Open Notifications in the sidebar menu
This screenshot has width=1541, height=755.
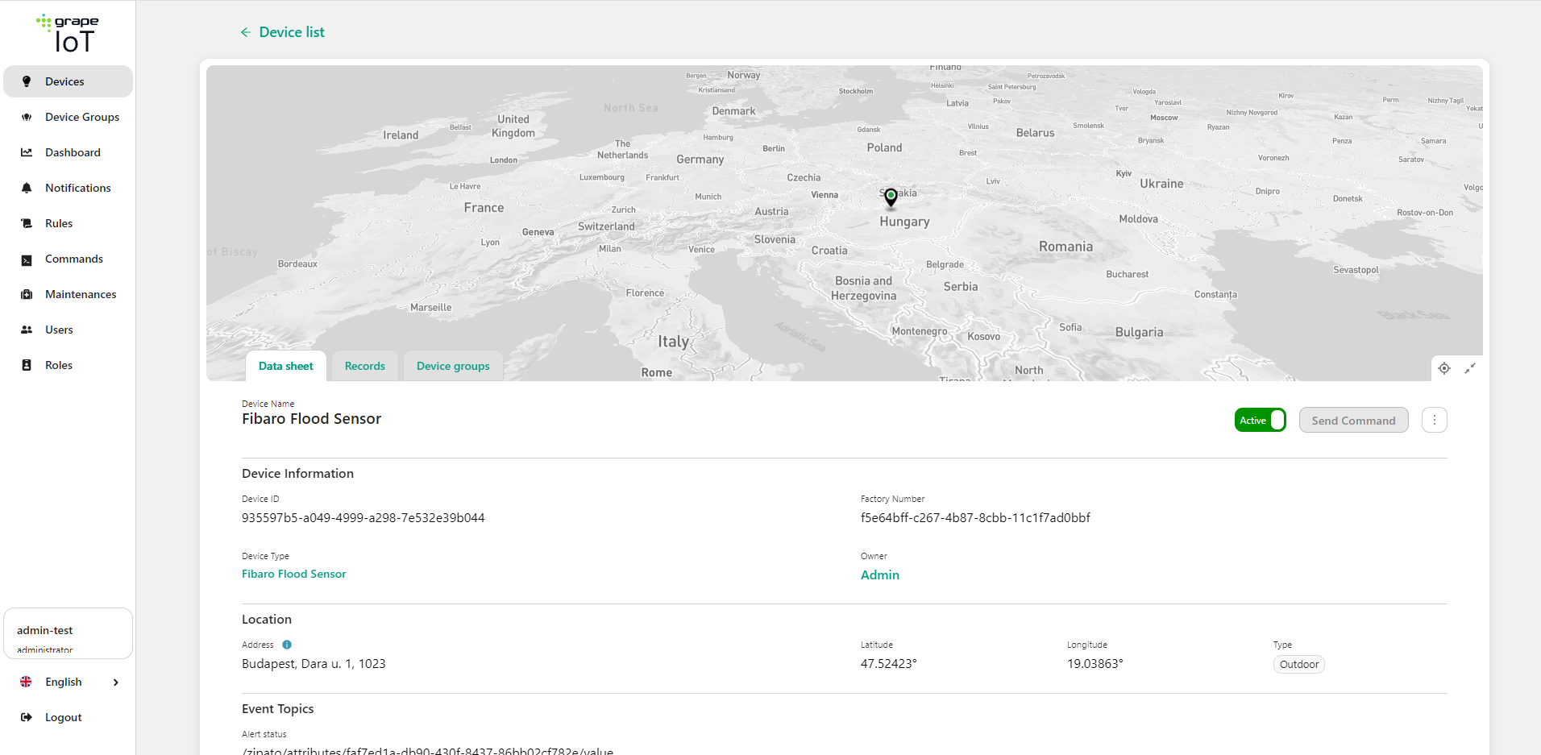[x=68, y=188]
